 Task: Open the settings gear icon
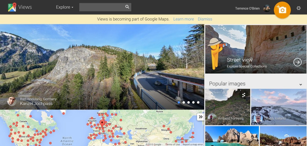[299, 8]
